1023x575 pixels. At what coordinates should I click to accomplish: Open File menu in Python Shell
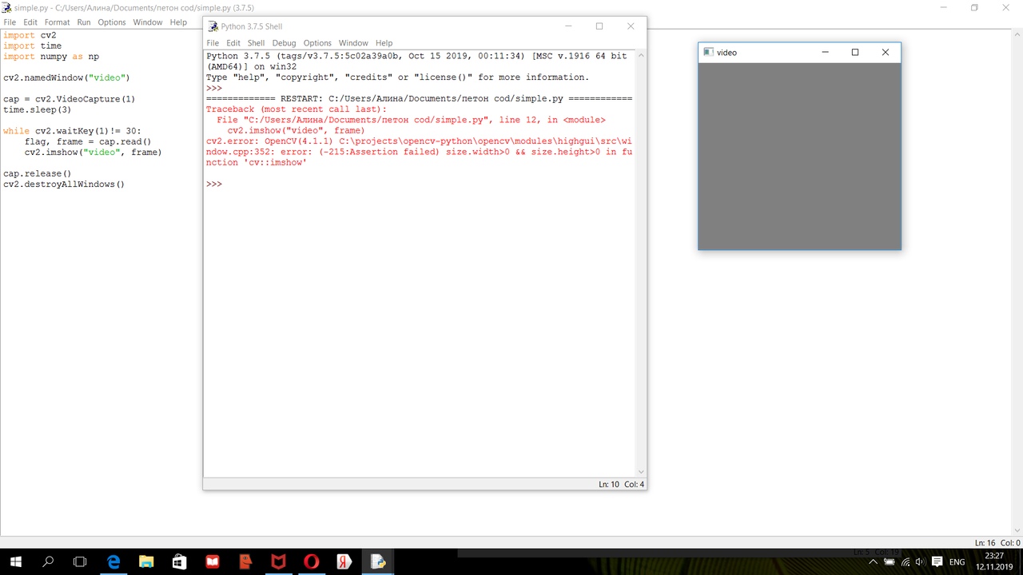click(213, 43)
